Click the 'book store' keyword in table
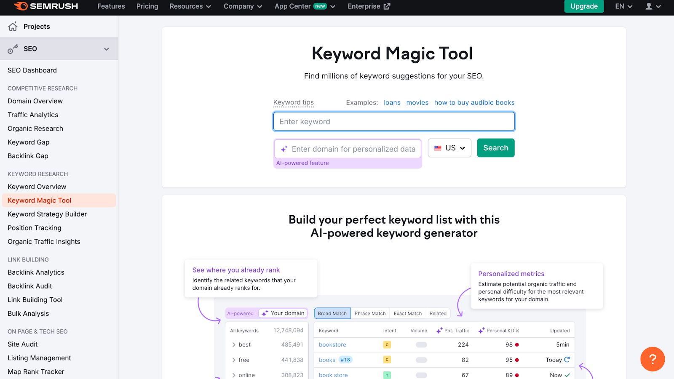This screenshot has width=674, height=379. [333, 375]
